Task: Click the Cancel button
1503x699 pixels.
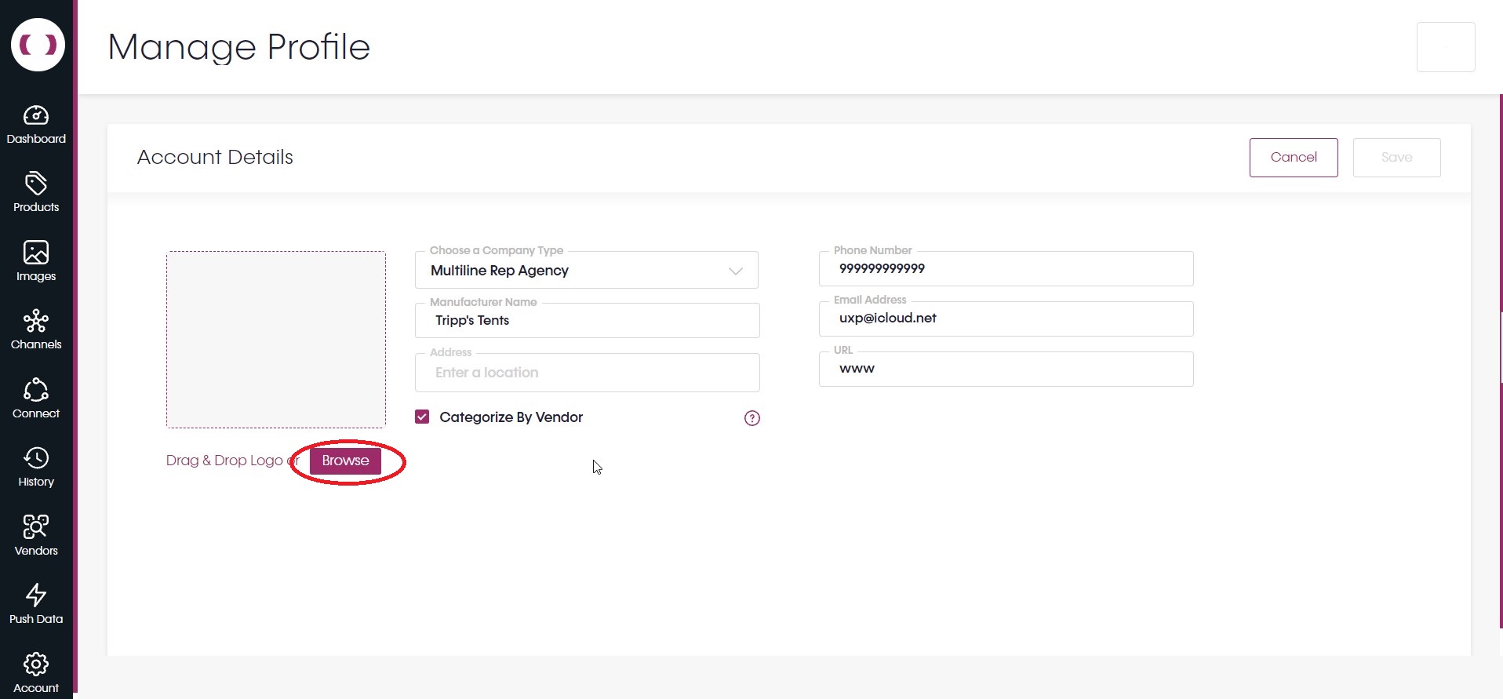Action: click(x=1294, y=158)
